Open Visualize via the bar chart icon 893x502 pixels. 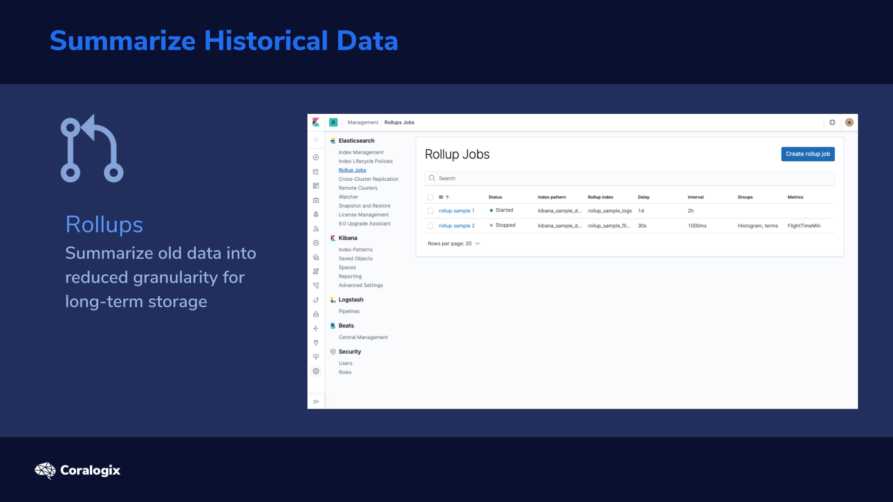(x=316, y=172)
